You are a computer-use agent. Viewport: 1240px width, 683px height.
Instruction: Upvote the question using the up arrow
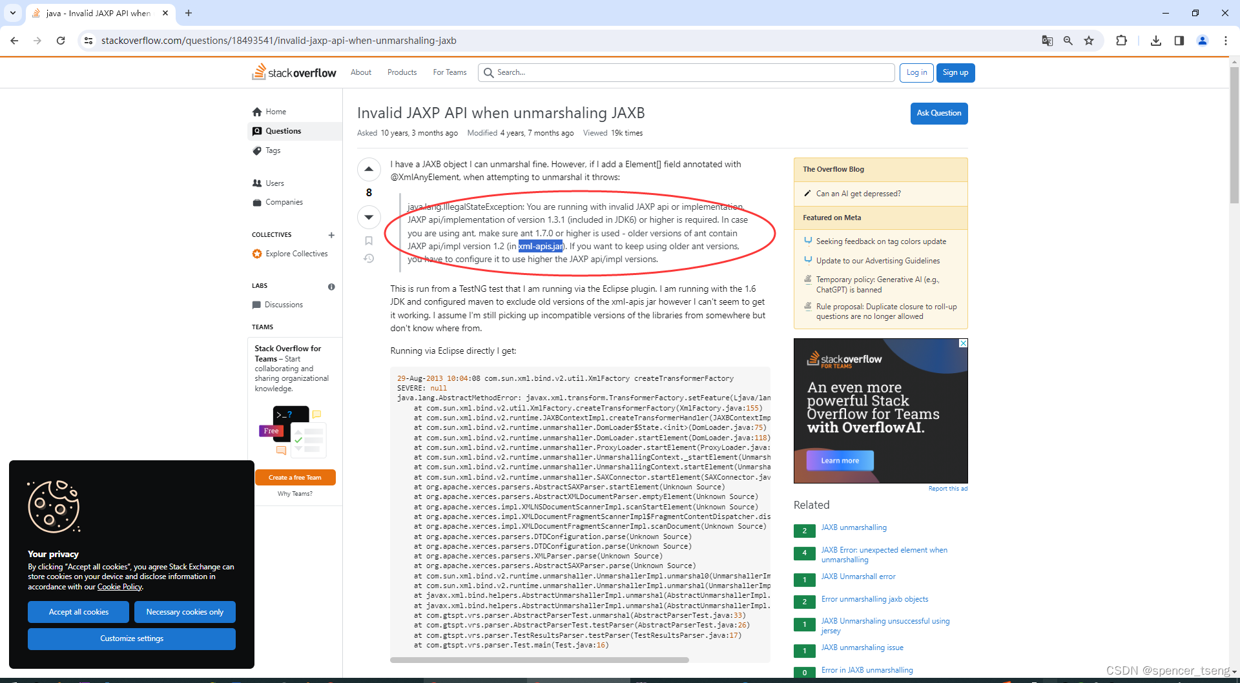pyautogui.click(x=369, y=169)
